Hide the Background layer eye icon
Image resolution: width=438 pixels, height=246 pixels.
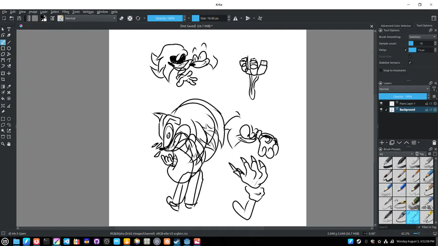click(x=381, y=109)
